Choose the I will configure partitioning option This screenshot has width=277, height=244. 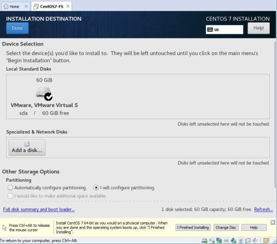point(96,188)
